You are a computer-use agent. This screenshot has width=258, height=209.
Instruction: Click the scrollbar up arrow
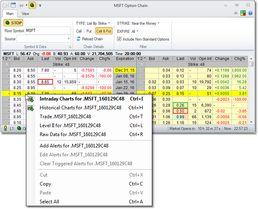(x=251, y=59)
